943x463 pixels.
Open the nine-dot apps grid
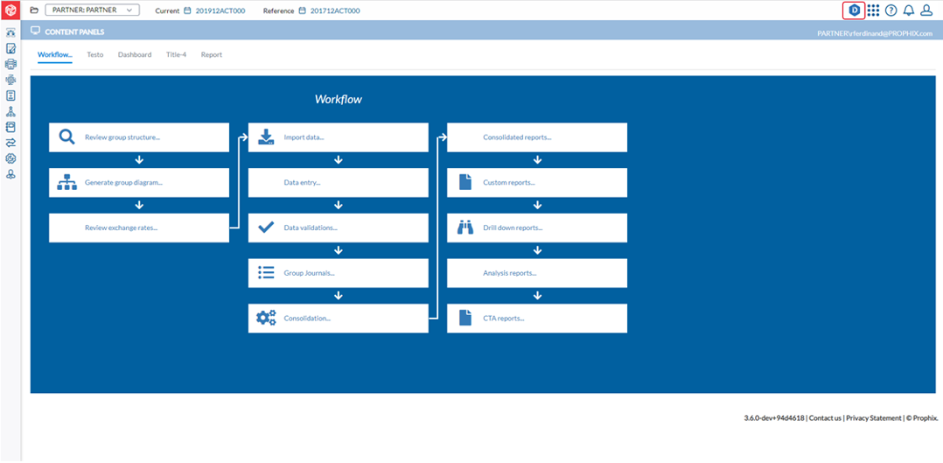tap(873, 11)
